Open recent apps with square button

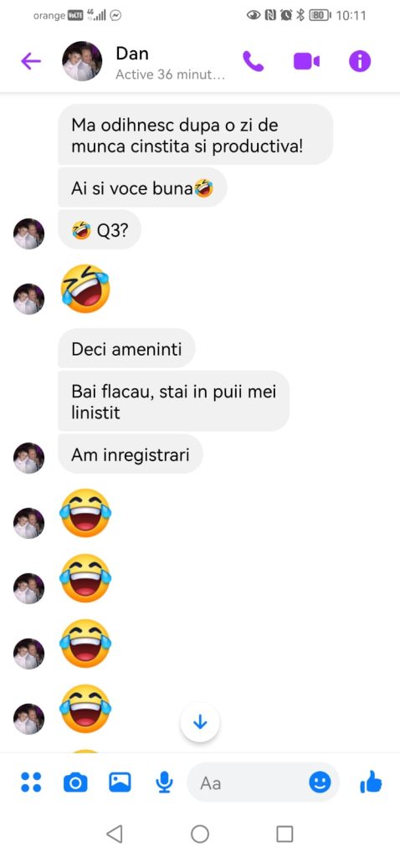coord(285,834)
